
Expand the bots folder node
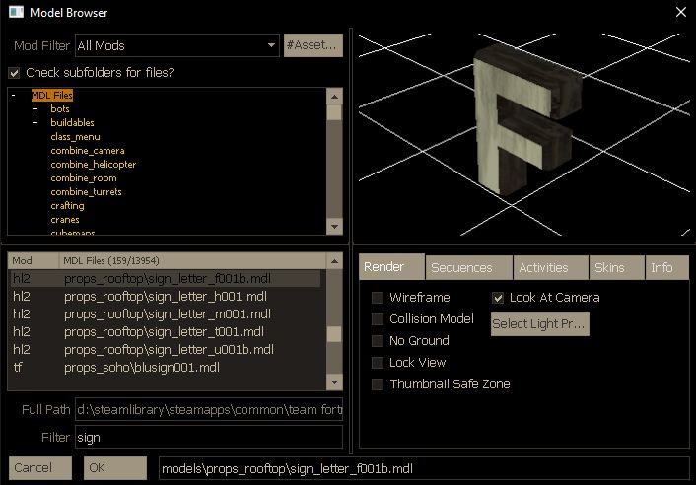[x=35, y=109]
